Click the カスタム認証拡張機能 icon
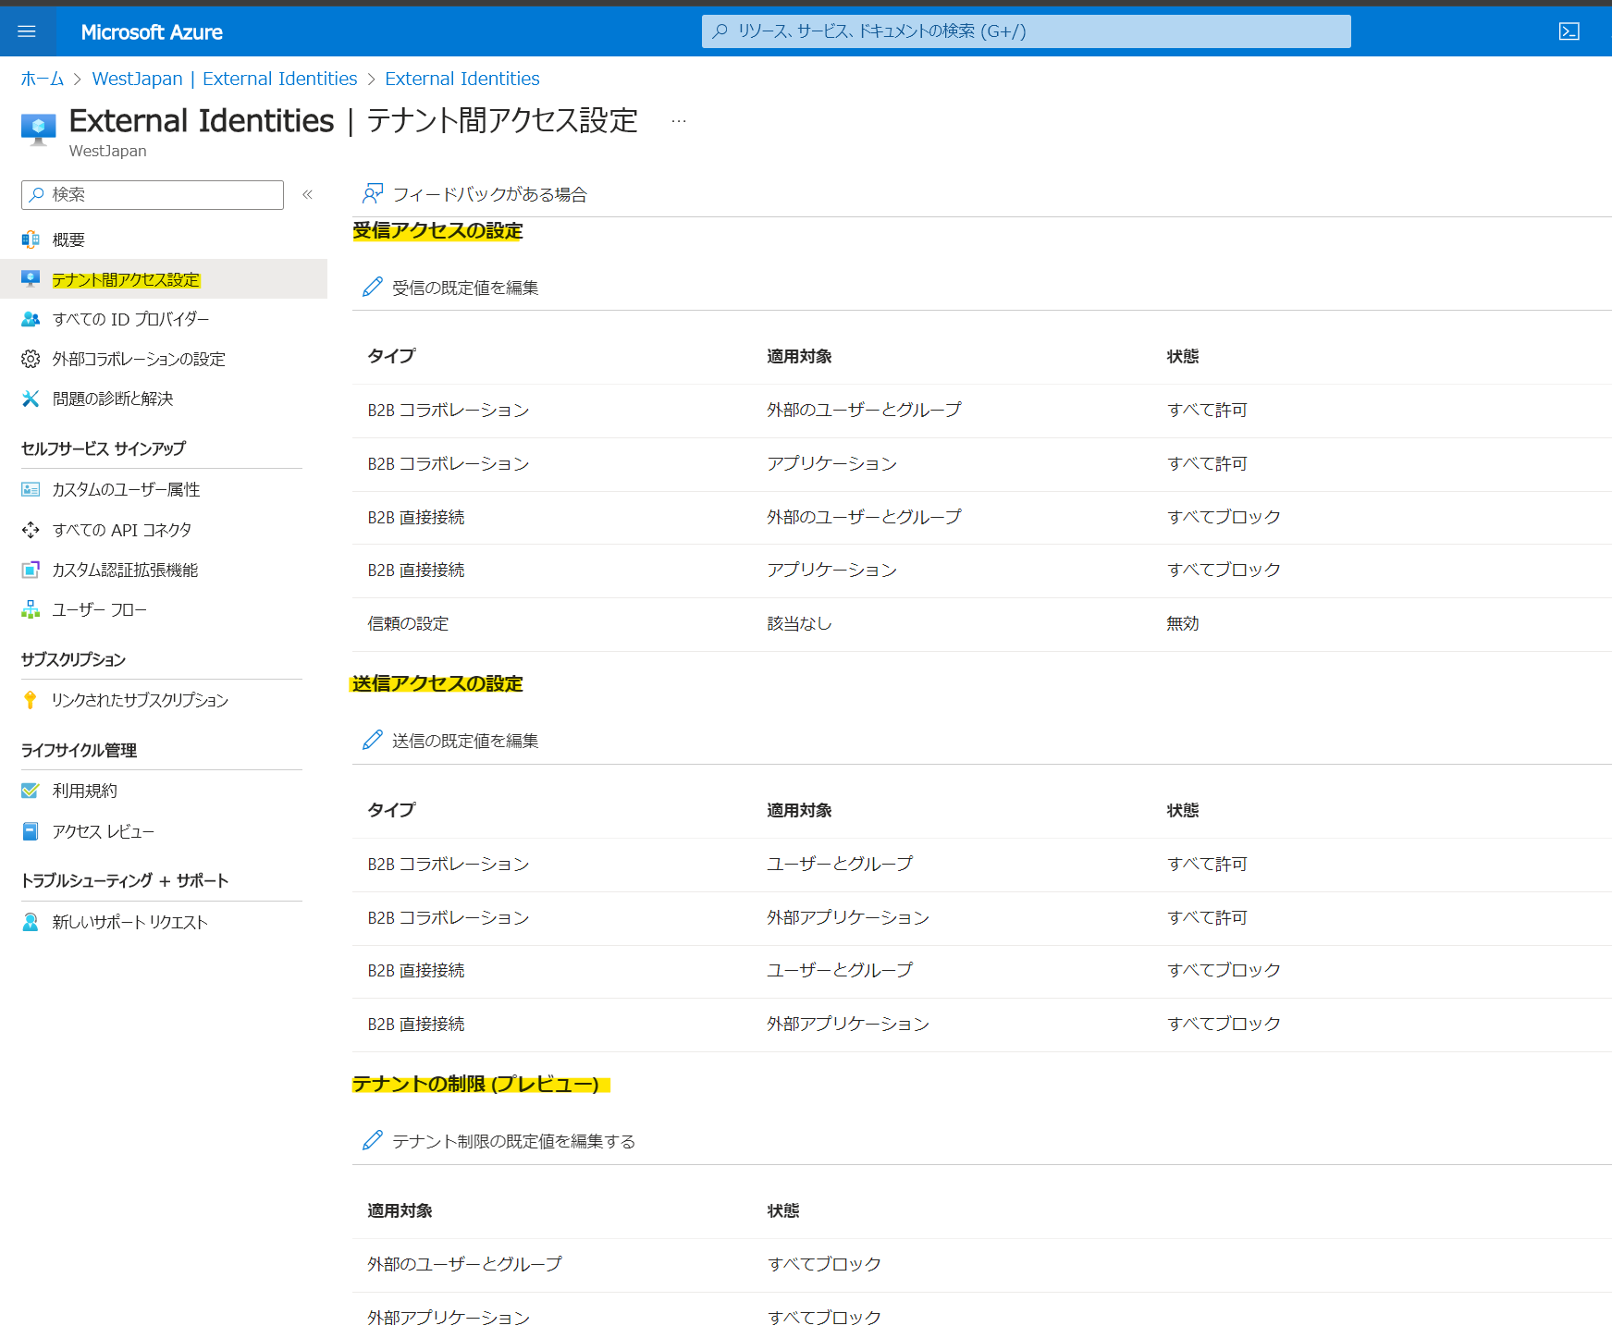This screenshot has width=1612, height=1338. coord(31,570)
